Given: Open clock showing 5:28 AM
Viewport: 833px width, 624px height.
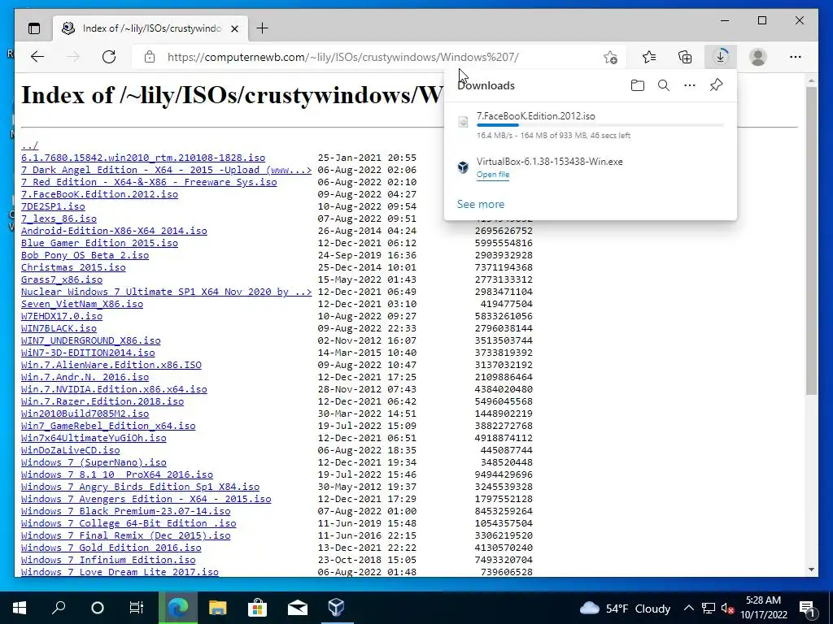Looking at the screenshot, I should coord(763,608).
